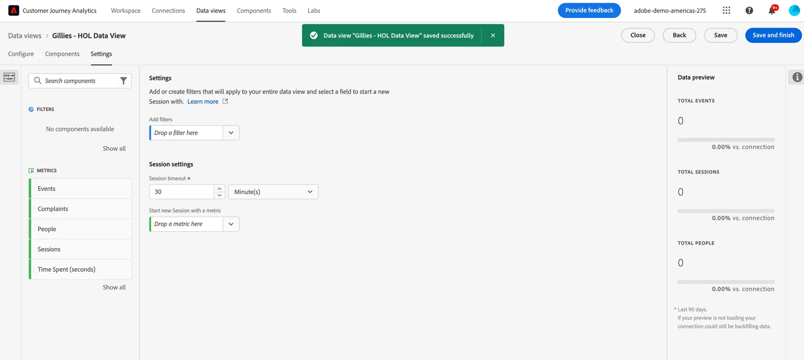Switch to the Configure tab
Viewport: 804px width, 360px height.
tap(21, 54)
